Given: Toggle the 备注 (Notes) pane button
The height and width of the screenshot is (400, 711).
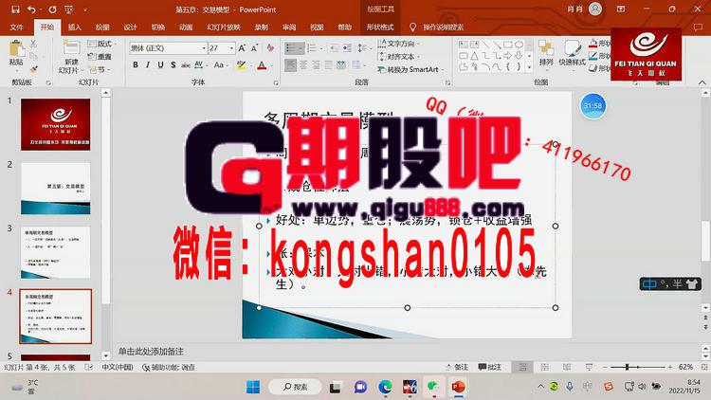Looking at the screenshot, I should (457, 367).
